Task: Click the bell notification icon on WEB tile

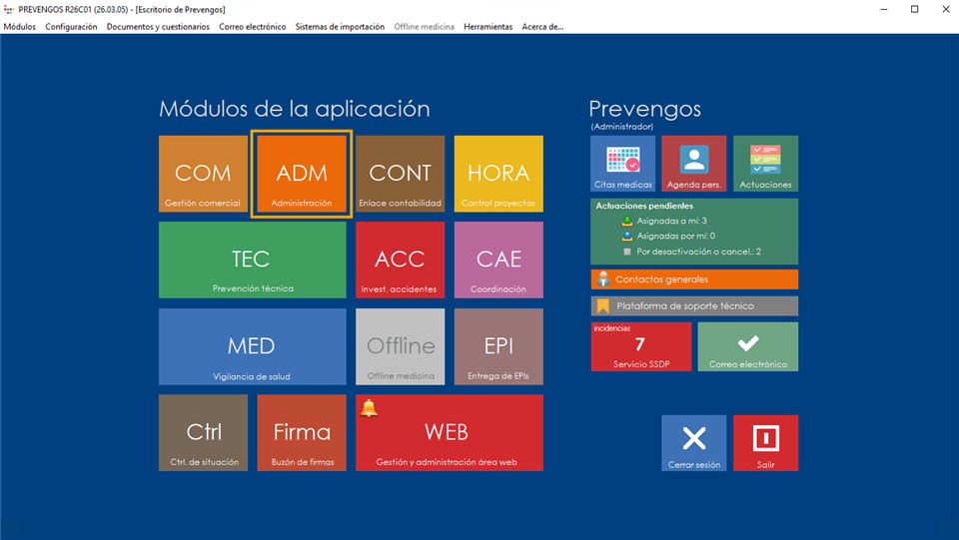Action: coord(369,407)
